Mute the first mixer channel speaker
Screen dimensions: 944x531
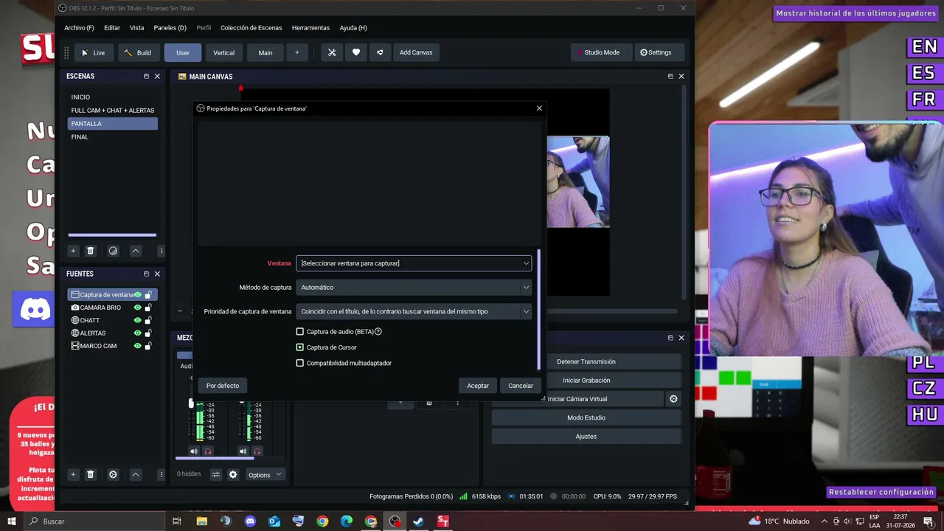point(194,451)
